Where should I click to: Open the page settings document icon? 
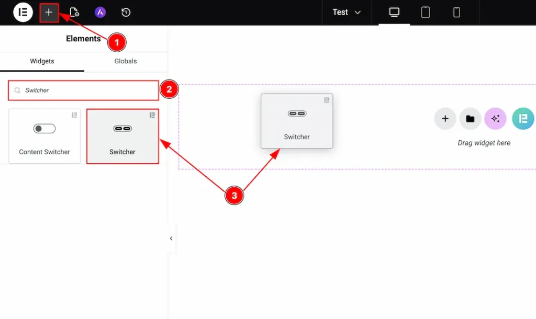click(74, 12)
